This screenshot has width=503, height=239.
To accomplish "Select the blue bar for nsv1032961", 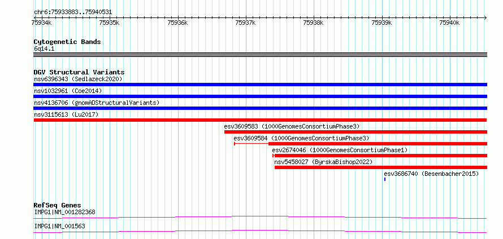I will coord(260,96).
